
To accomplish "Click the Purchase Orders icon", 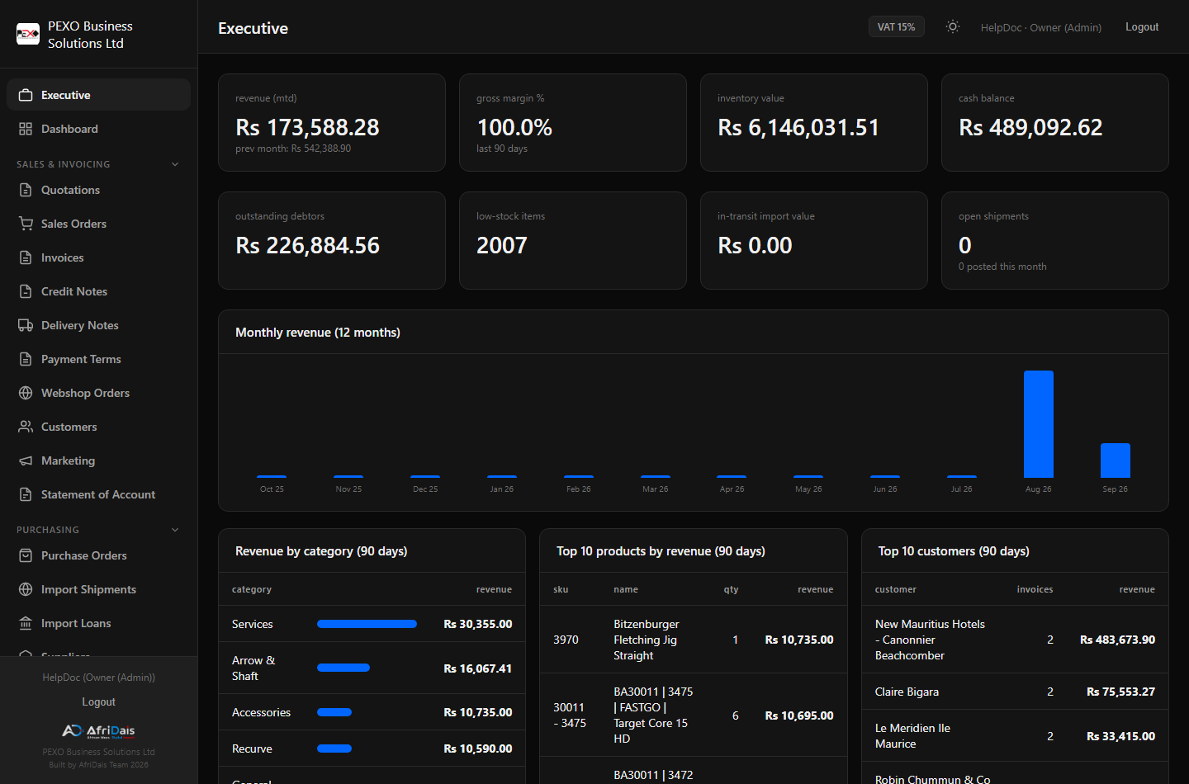I will pyautogui.click(x=26, y=555).
